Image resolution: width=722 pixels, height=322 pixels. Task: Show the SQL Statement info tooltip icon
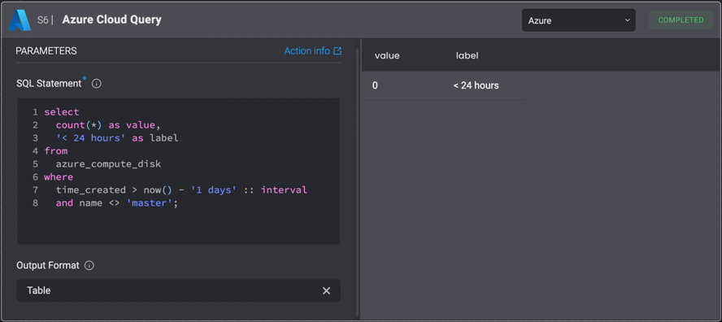point(97,84)
